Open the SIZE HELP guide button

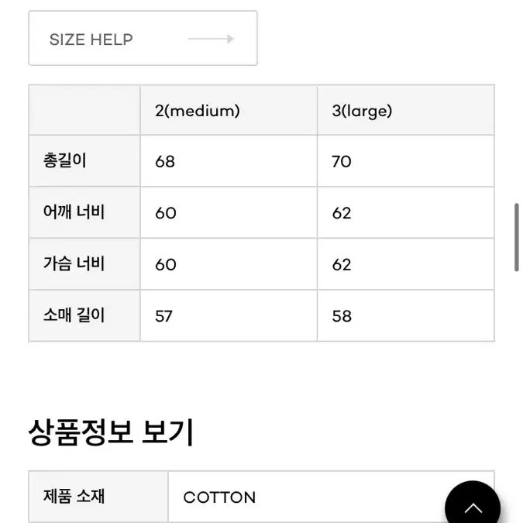(x=143, y=38)
